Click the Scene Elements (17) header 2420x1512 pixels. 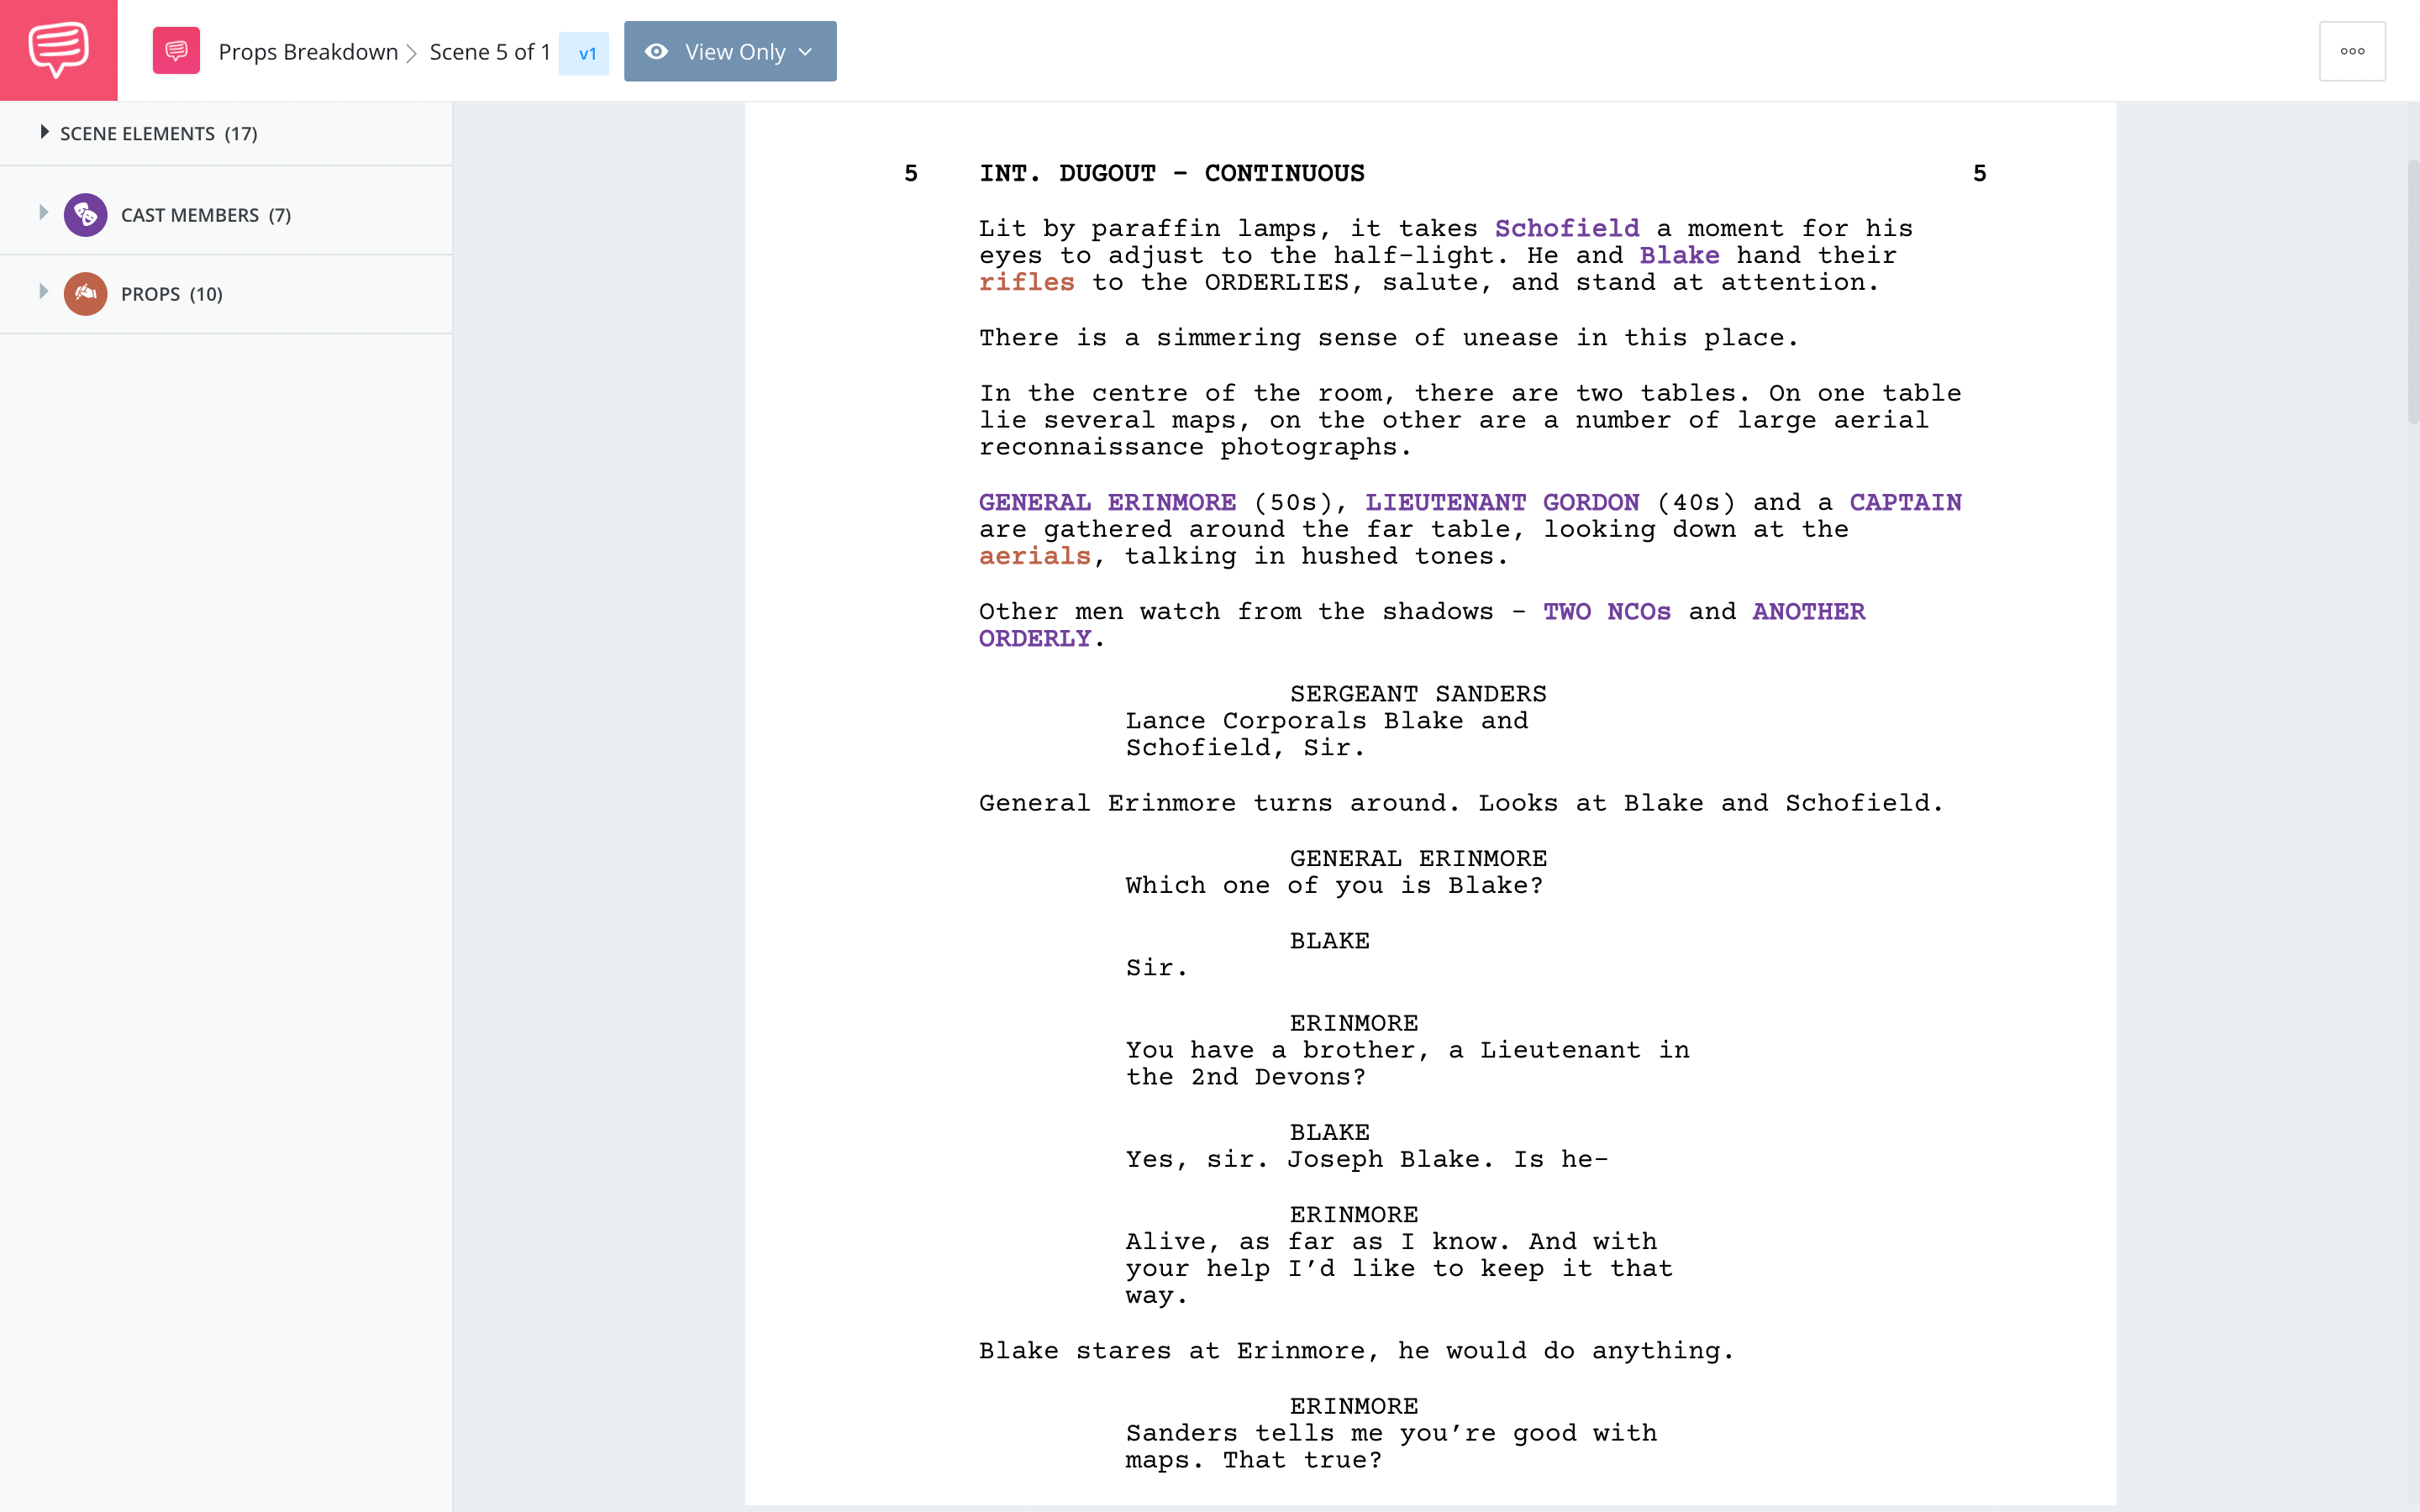158,134
